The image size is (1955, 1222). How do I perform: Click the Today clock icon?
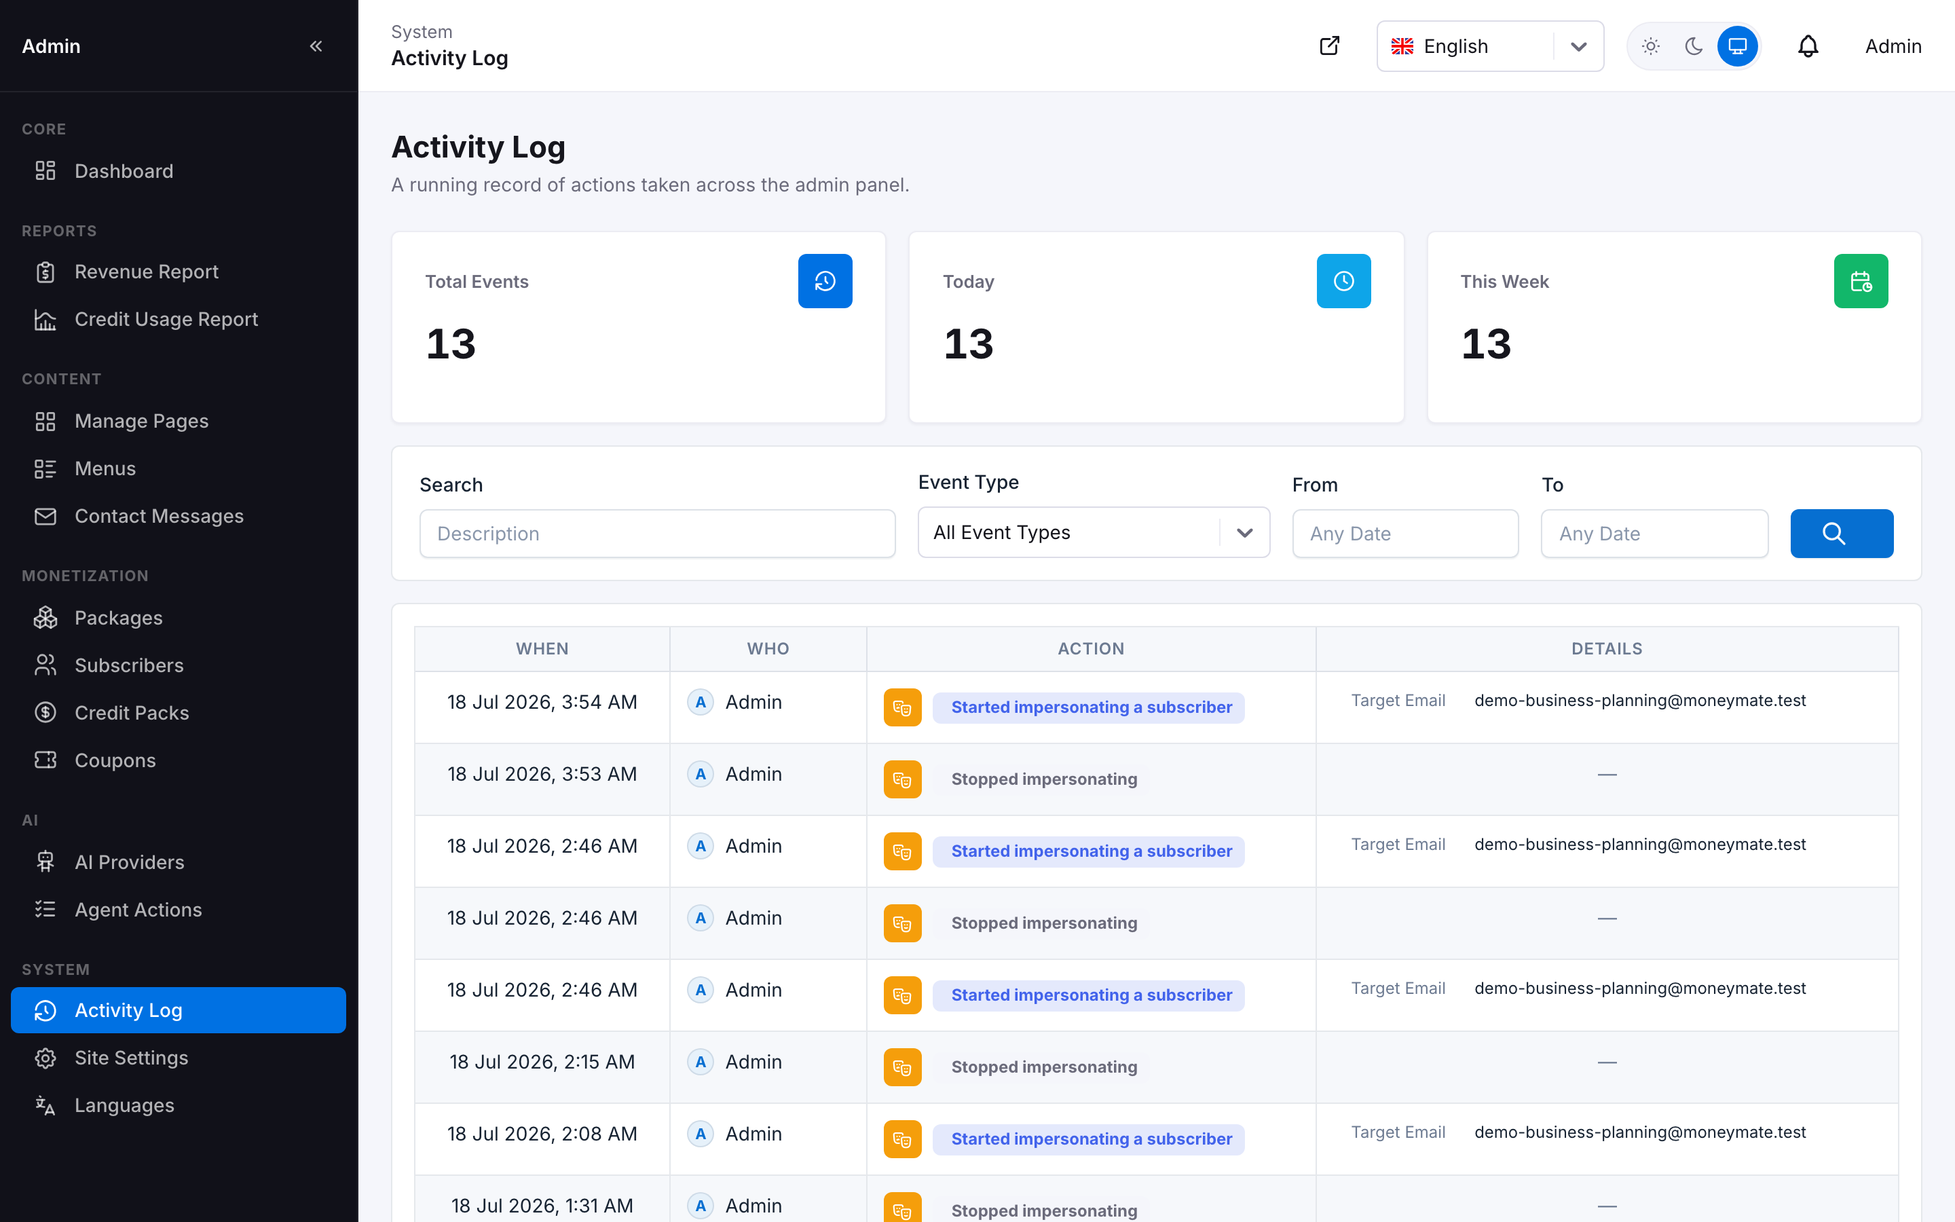pos(1343,280)
